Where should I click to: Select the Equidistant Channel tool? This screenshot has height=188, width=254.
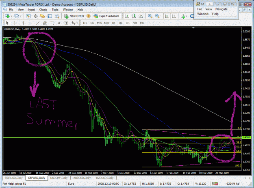pos(45,23)
